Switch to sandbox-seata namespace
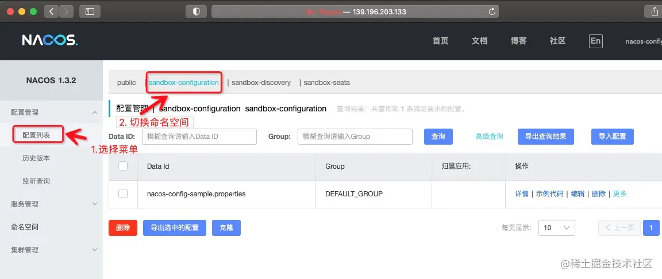Viewport: 662px width, 279px height. (327, 83)
